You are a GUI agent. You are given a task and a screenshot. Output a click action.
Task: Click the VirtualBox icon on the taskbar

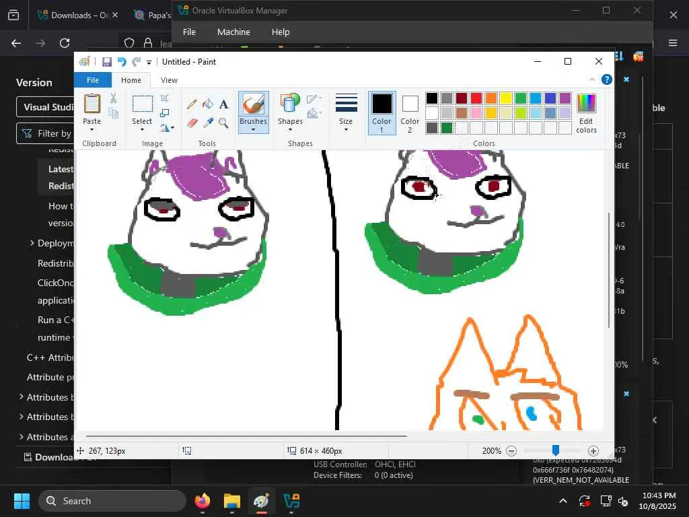point(291,501)
